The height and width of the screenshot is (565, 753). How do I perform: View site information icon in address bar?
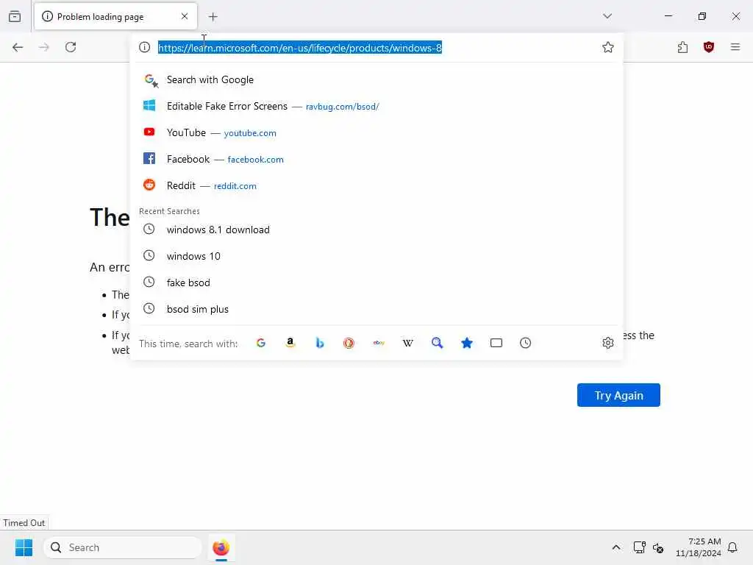click(x=145, y=47)
